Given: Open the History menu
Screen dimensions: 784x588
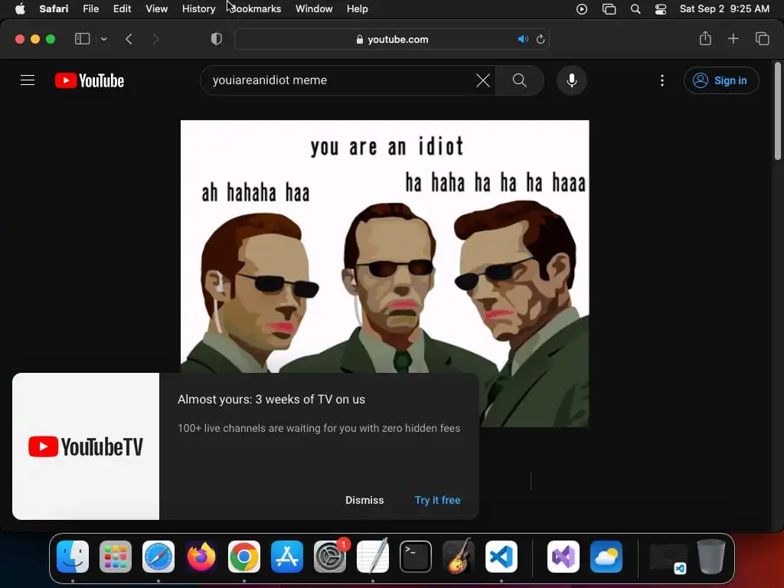Looking at the screenshot, I should [198, 9].
